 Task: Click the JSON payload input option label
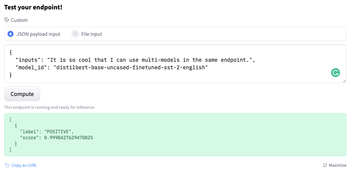coord(38,34)
